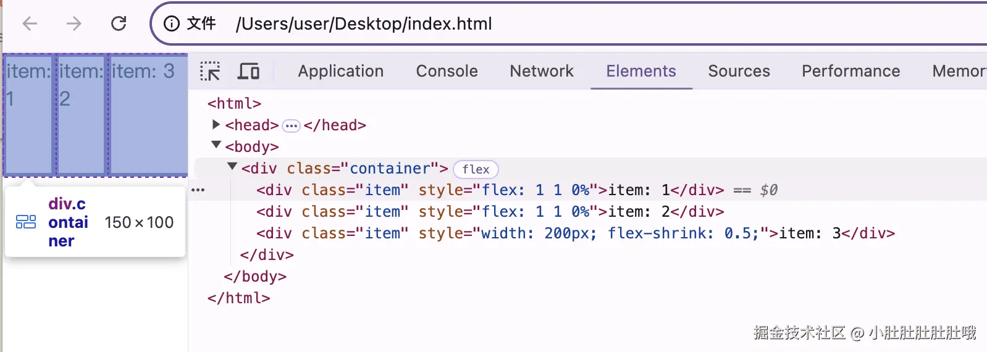Click the class="container" attribute text
Screen dimensions: 987x352
pos(363,168)
